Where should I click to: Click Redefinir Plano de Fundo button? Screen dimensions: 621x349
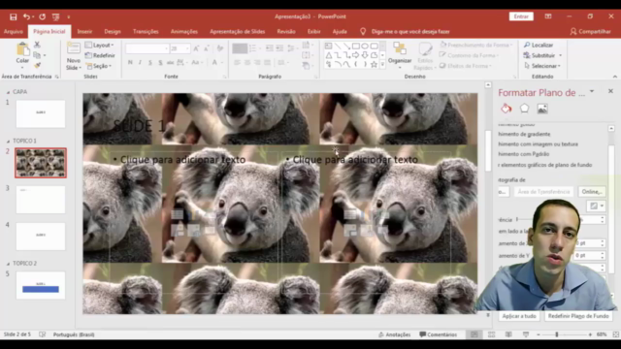tap(578, 316)
